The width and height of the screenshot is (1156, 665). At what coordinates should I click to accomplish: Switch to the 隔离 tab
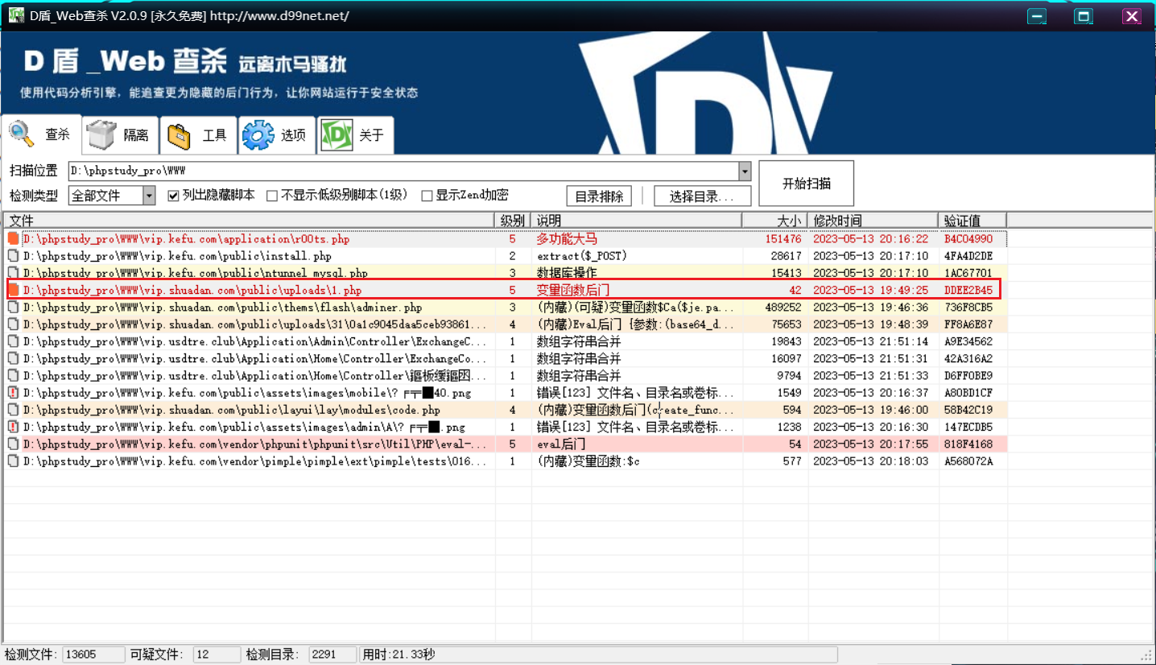tap(119, 135)
